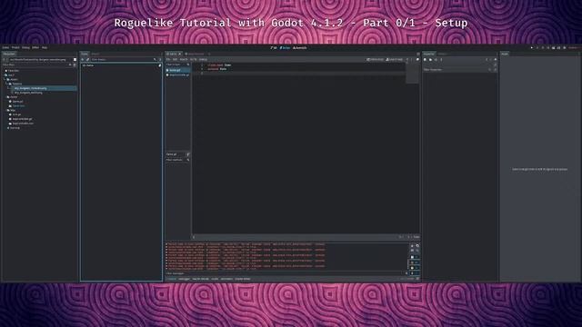Select the Scene dock tab
The width and height of the screenshot is (582, 327).
pyautogui.click(x=85, y=54)
